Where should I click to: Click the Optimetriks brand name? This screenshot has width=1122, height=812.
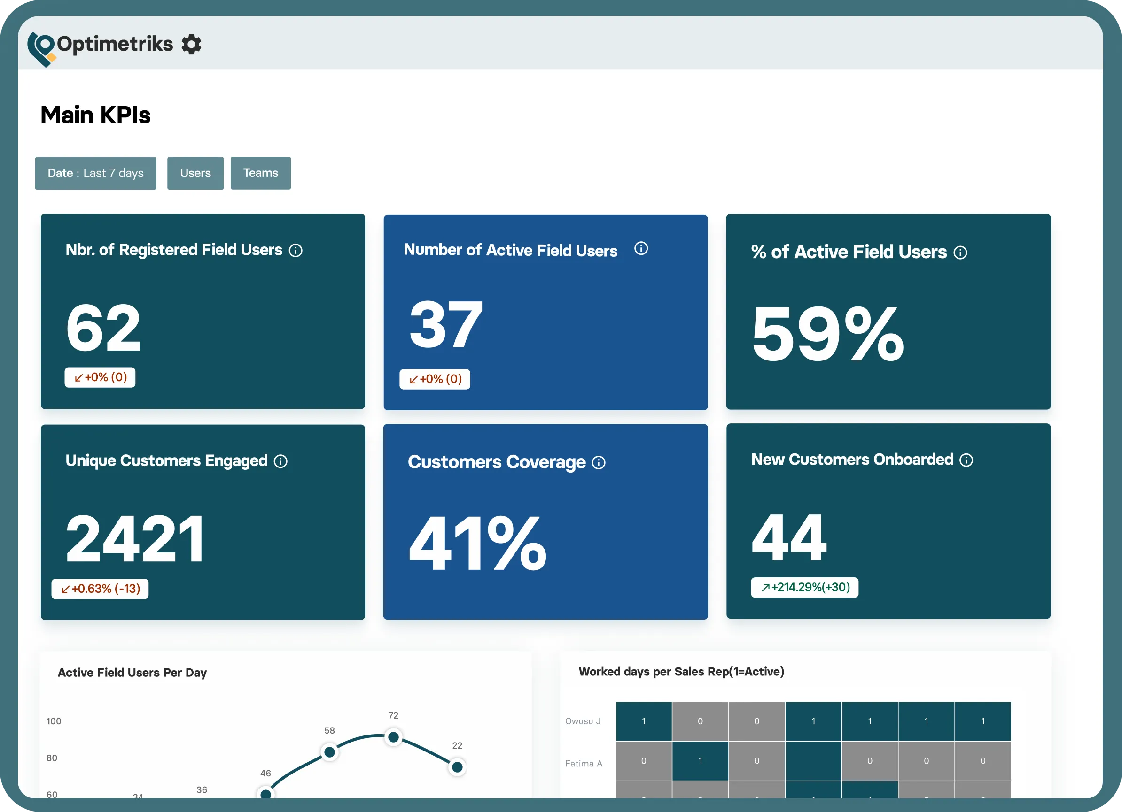click(x=115, y=44)
